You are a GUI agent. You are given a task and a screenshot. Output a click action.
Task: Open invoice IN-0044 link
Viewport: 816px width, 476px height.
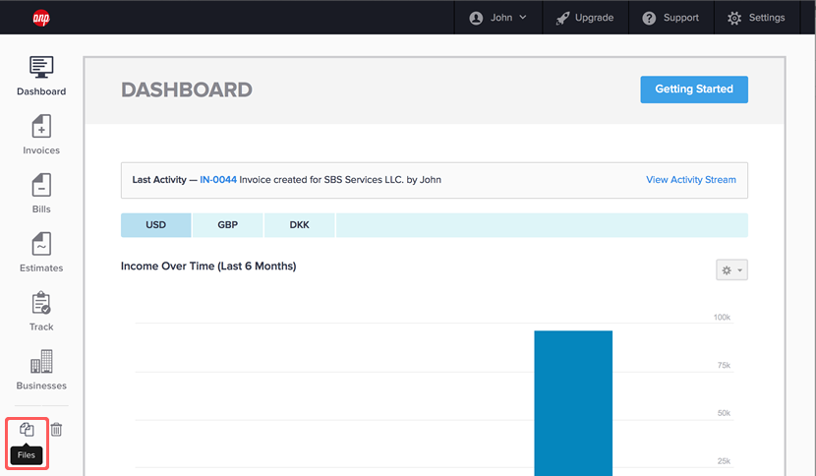coord(218,180)
